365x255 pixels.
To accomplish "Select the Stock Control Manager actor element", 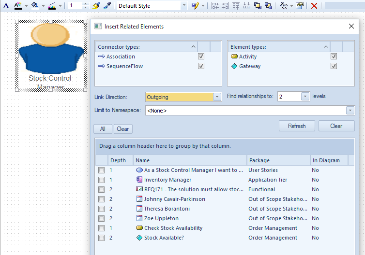I will [51, 56].
